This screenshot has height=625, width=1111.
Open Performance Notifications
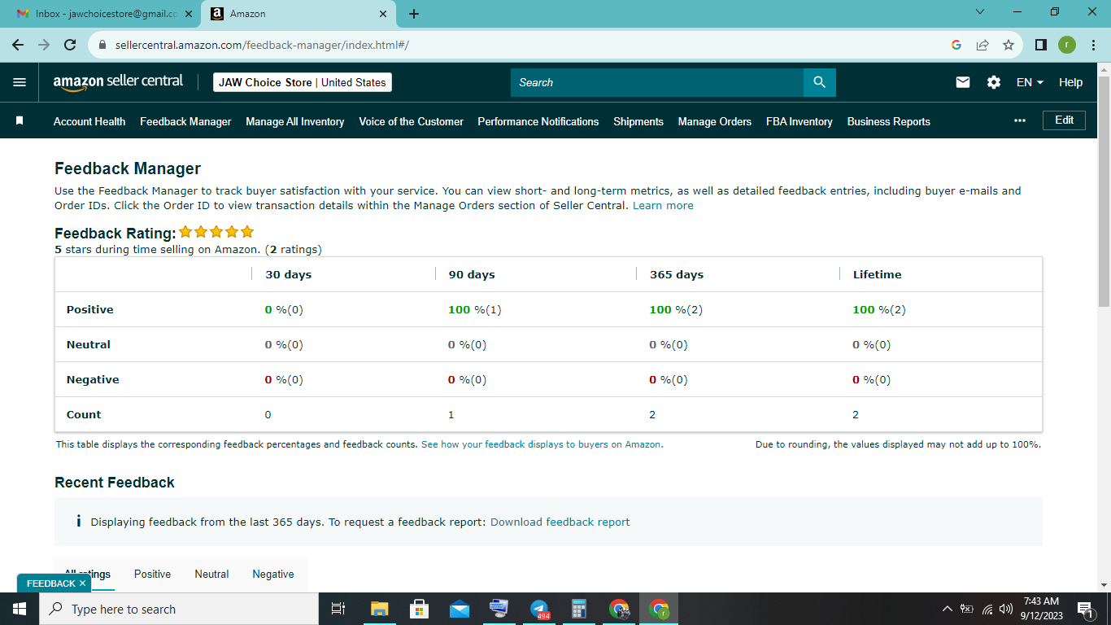tap(538, 121)
